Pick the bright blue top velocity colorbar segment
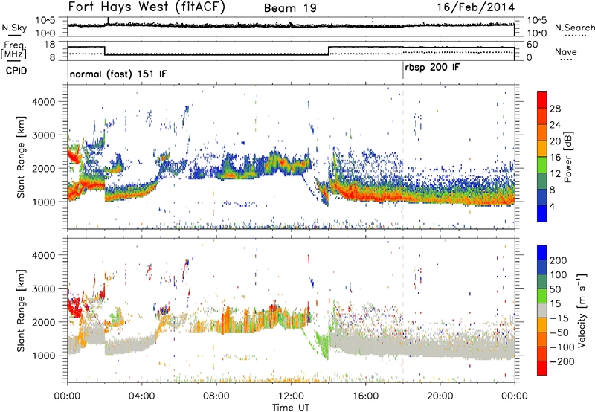 click(x=542, y=253)
